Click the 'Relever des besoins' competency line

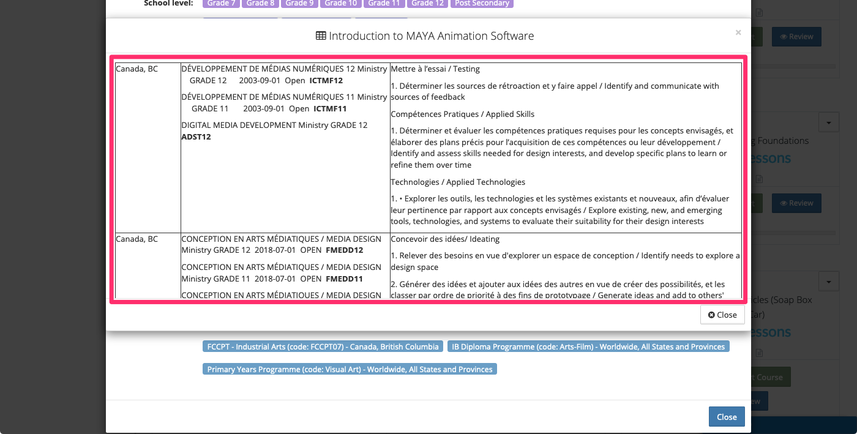tap(565, 261)
